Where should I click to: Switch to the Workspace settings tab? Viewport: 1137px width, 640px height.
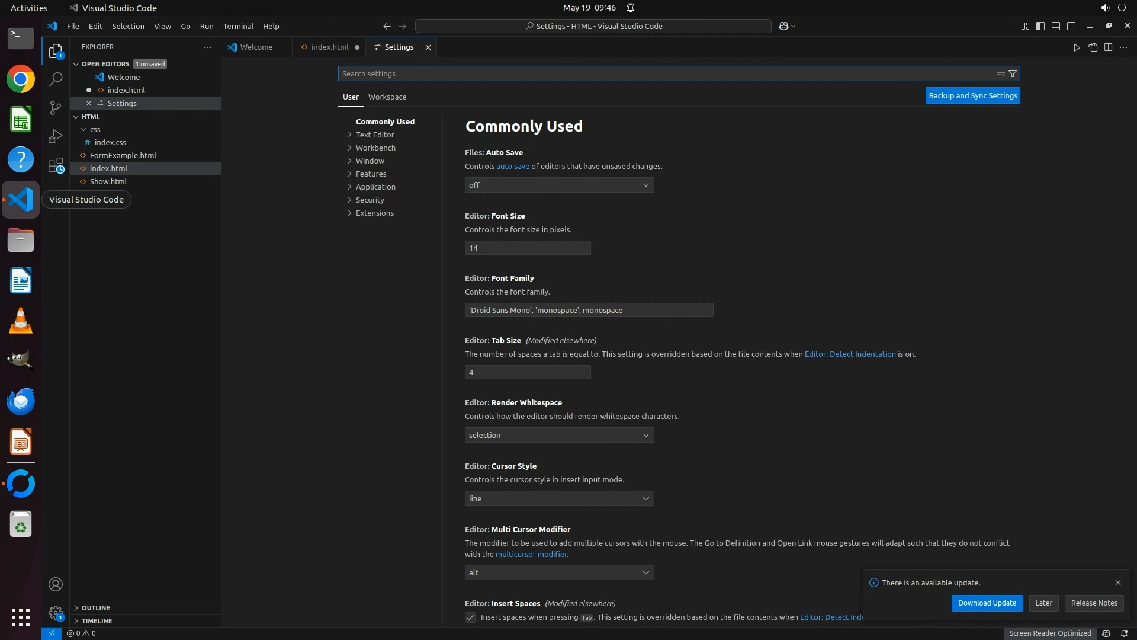coord(387,97)
